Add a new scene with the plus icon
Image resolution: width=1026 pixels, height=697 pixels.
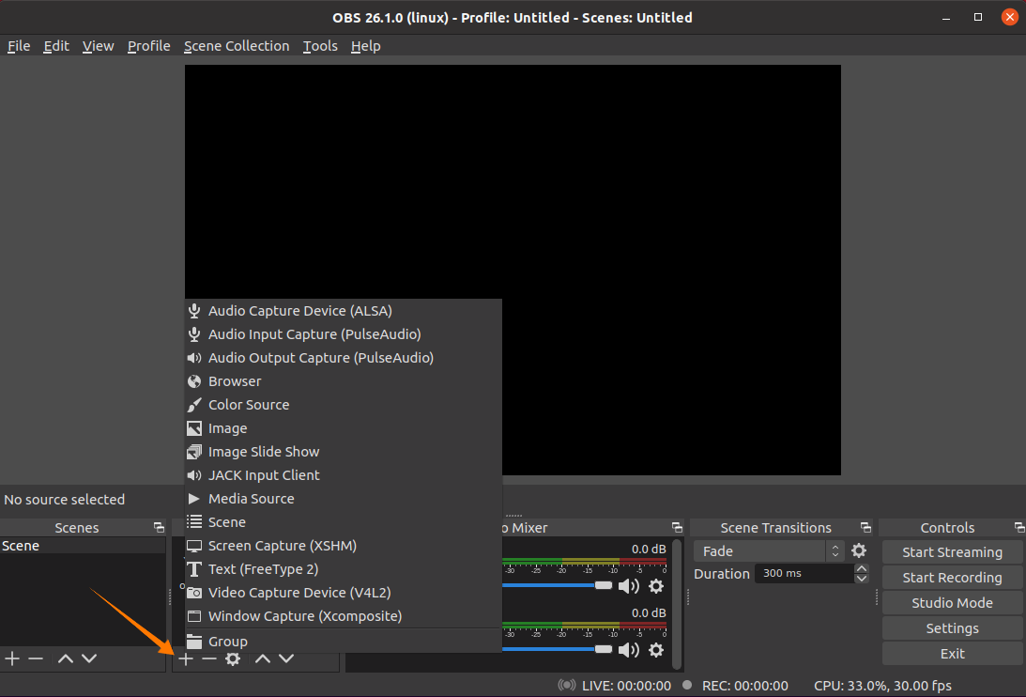(x=12, y=659)
